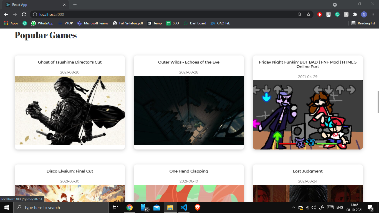
Task: Click the site information icon in address bar
Action: coord(35,14)
